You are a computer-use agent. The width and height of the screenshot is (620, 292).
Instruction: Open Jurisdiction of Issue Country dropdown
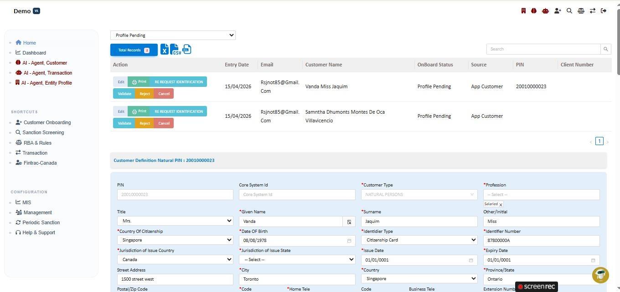pyautogui.click(x=175, y=260)
